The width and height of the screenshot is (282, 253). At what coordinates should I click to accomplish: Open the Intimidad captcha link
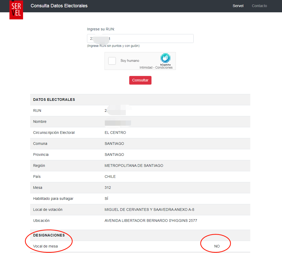click(146, 68)
